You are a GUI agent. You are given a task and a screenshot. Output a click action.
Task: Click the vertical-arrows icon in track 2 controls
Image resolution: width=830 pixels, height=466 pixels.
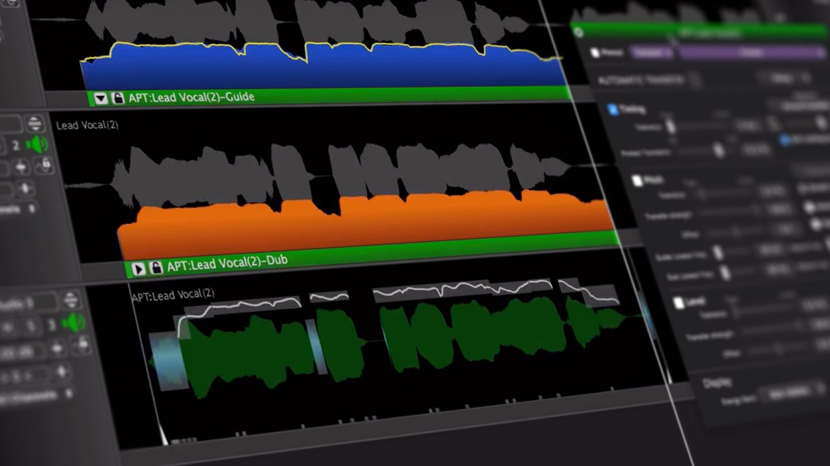click(21, 168)
